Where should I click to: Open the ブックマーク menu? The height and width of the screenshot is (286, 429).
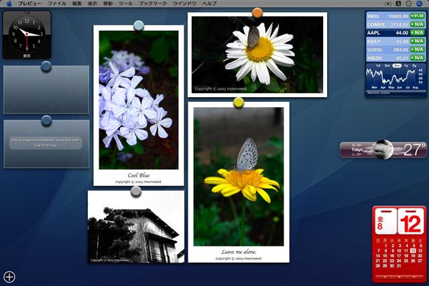(153, 3)
